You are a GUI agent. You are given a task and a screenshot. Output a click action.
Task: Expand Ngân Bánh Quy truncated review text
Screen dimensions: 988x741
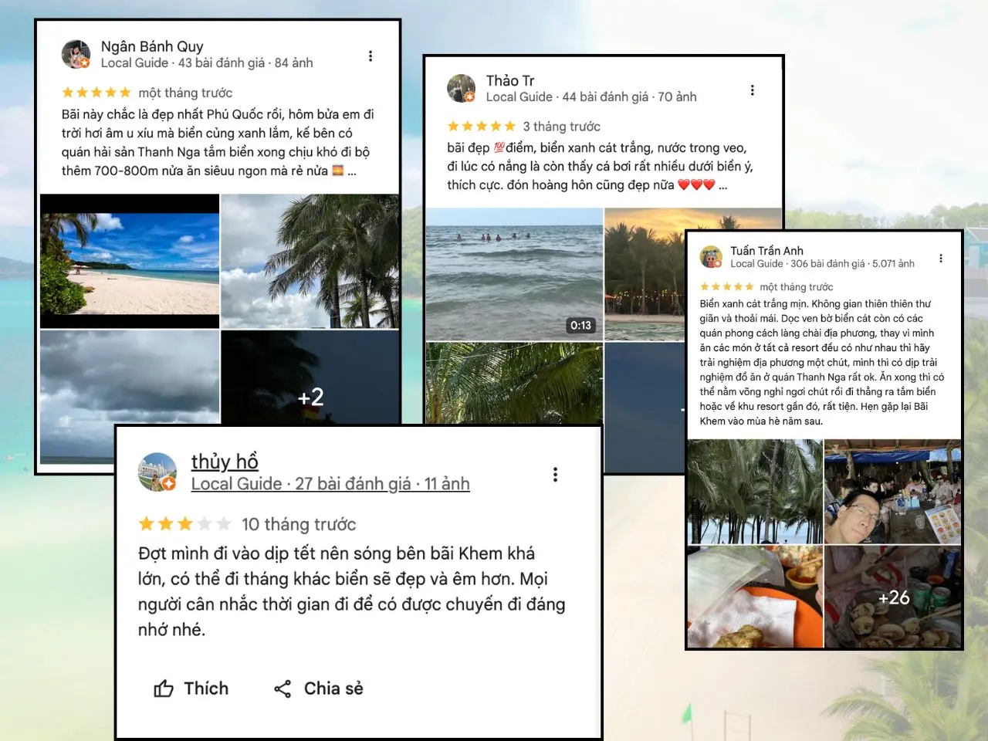click(352, 171)
